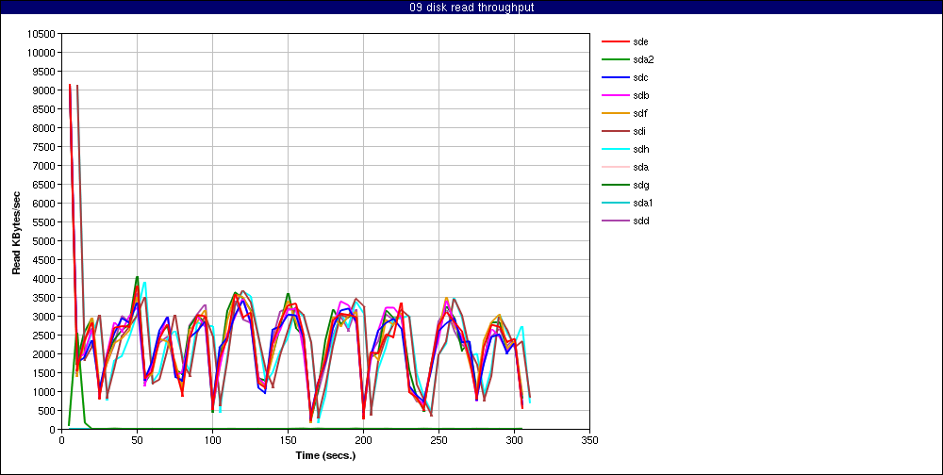
Task: Select the sdi legend label
Action: [x=640, y=131]
